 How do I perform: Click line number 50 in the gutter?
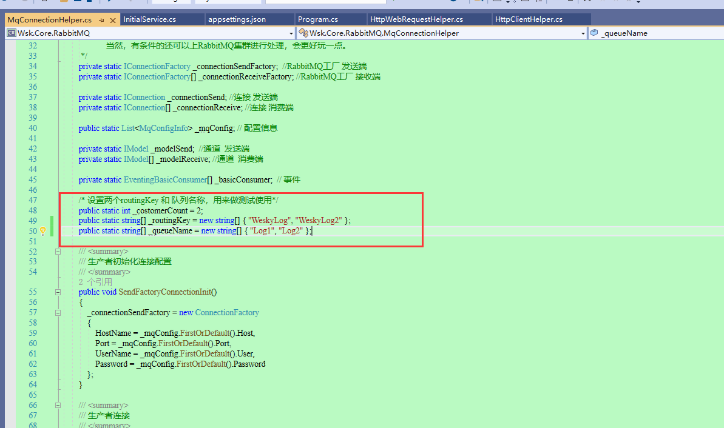click(33, 231)
